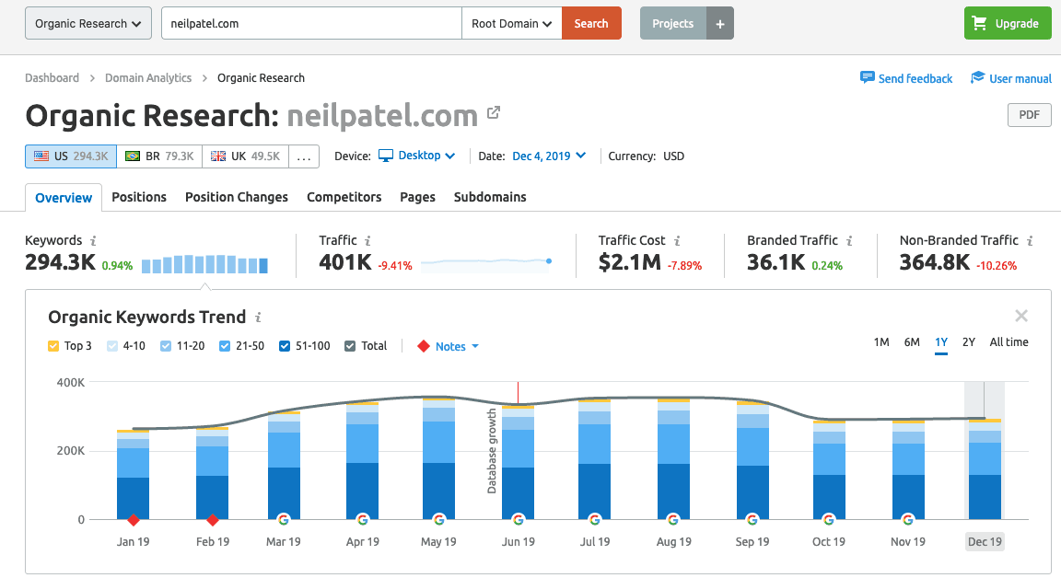Viewport: 1061px width, 578px height.
Task: Go to the Pages tab
Action: tap(417, 197)
